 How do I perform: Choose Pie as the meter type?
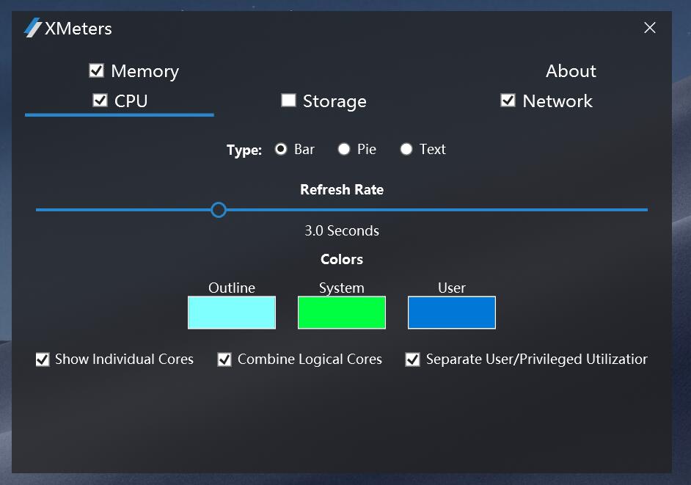(x=344, y=149)
